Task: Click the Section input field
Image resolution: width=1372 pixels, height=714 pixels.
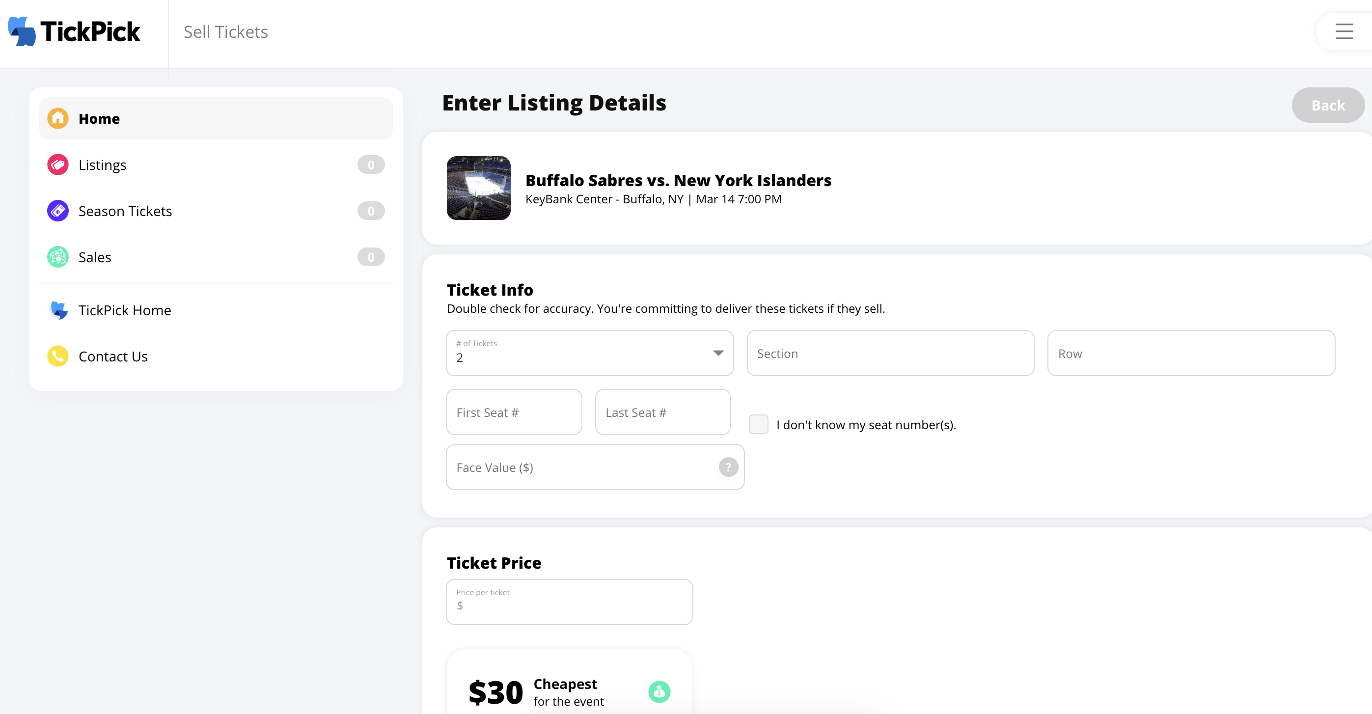Action: point(890,353)
